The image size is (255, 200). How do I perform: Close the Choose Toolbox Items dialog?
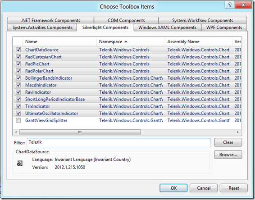(x=243, y=5)
